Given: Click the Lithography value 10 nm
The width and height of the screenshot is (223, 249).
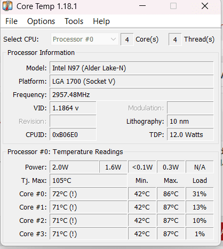Looking at the screenshot, I should (190, 122).
